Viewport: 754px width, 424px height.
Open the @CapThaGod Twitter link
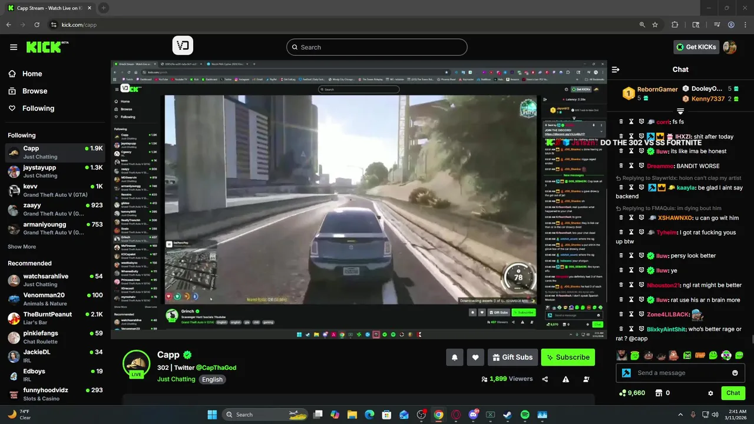tap(216, 367)
